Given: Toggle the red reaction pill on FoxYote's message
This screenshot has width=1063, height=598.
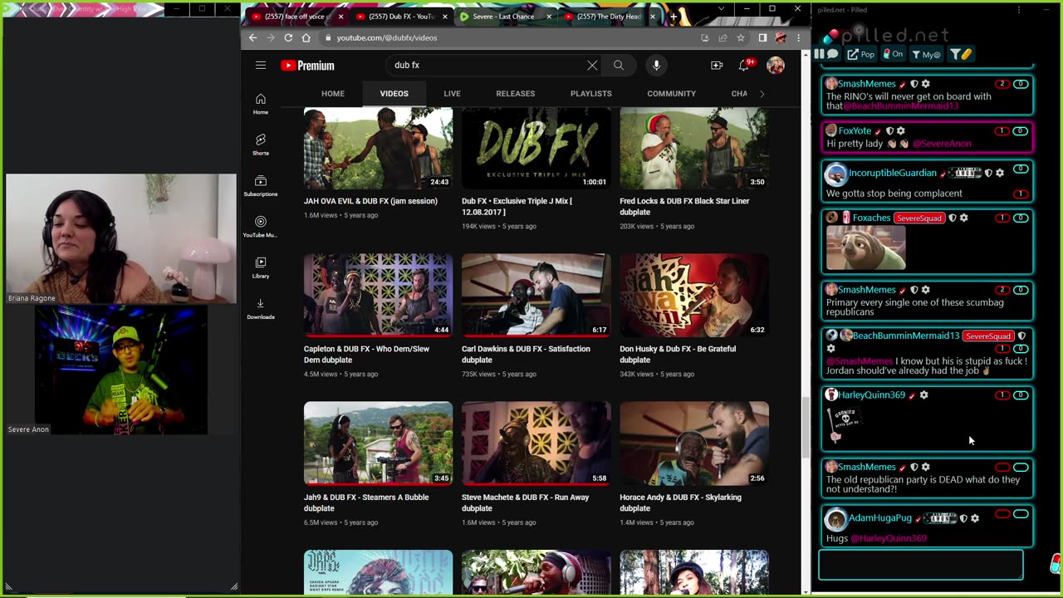Looking at the screenshot, I should (1002, 130).
